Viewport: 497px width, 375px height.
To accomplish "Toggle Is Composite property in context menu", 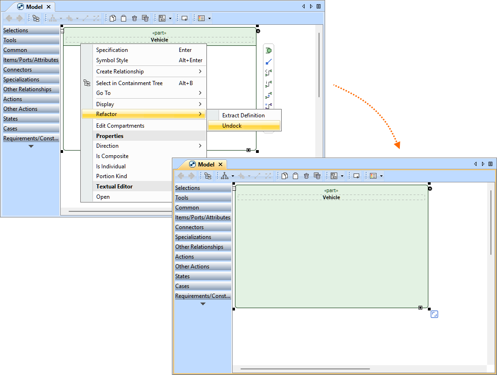I will pyautogui.click(x=112, y=156).
